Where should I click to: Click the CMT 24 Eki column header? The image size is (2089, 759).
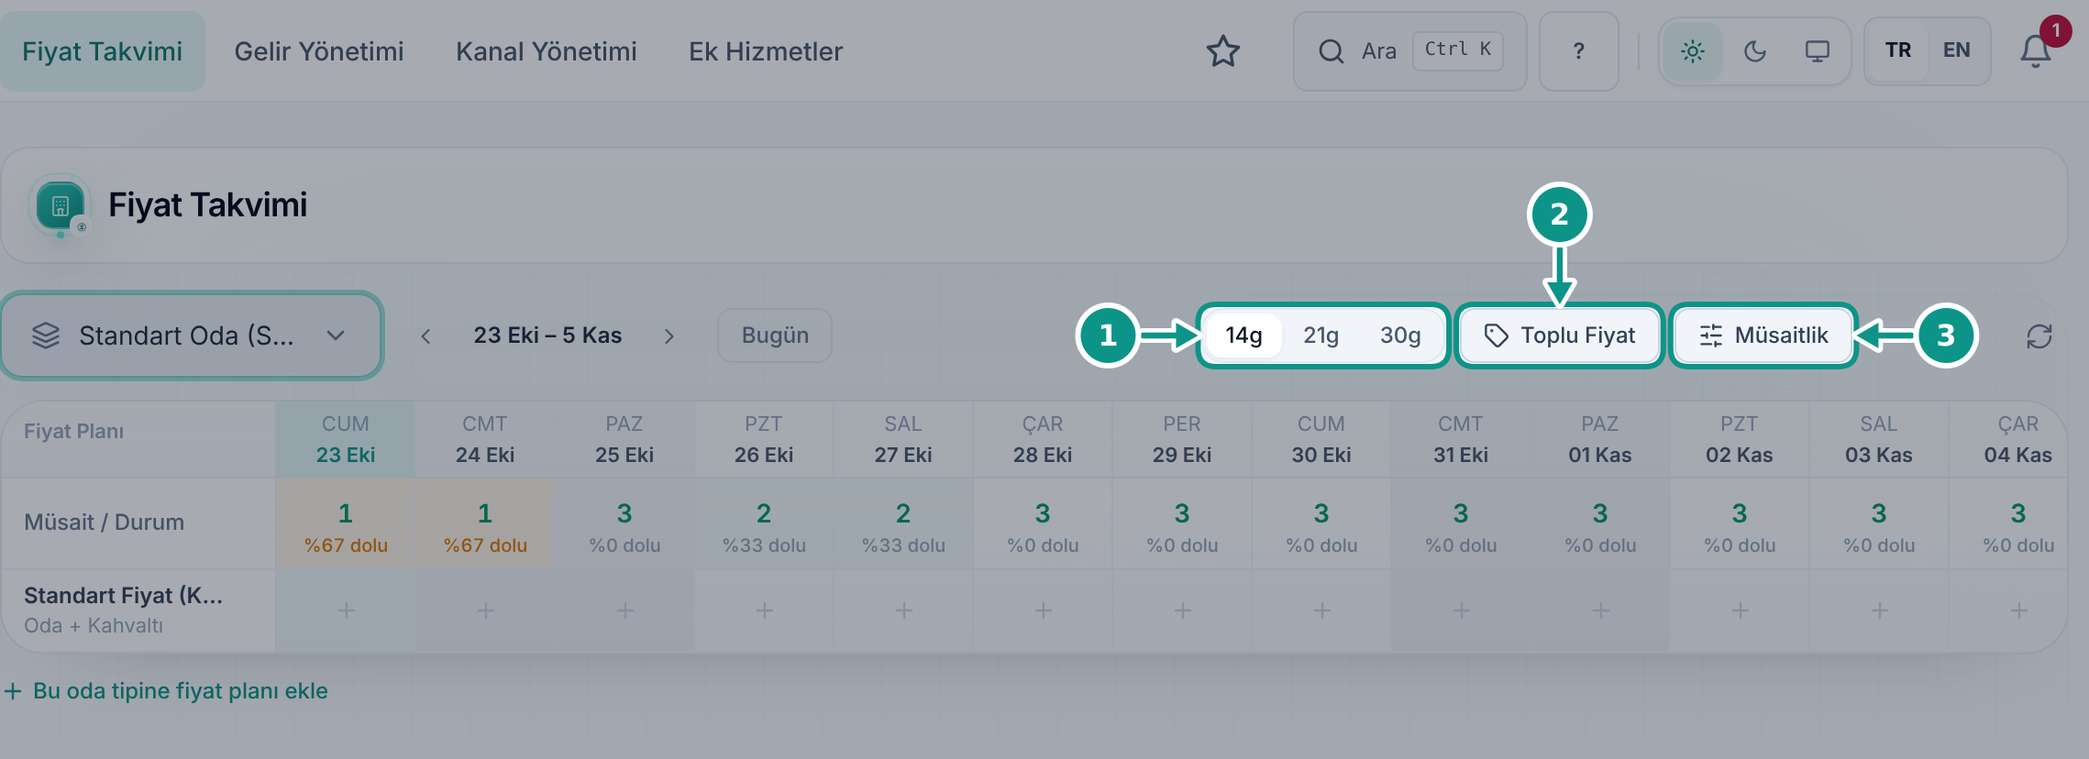(x=485, y=439)
